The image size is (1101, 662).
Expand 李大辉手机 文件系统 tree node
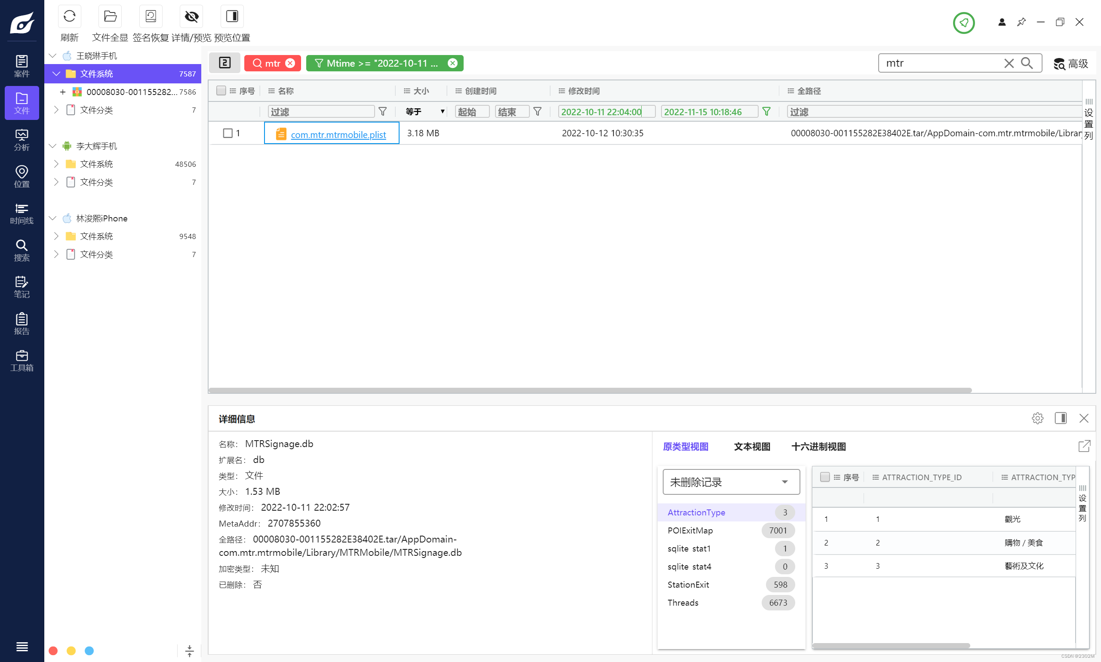click(x=56, y=164)
